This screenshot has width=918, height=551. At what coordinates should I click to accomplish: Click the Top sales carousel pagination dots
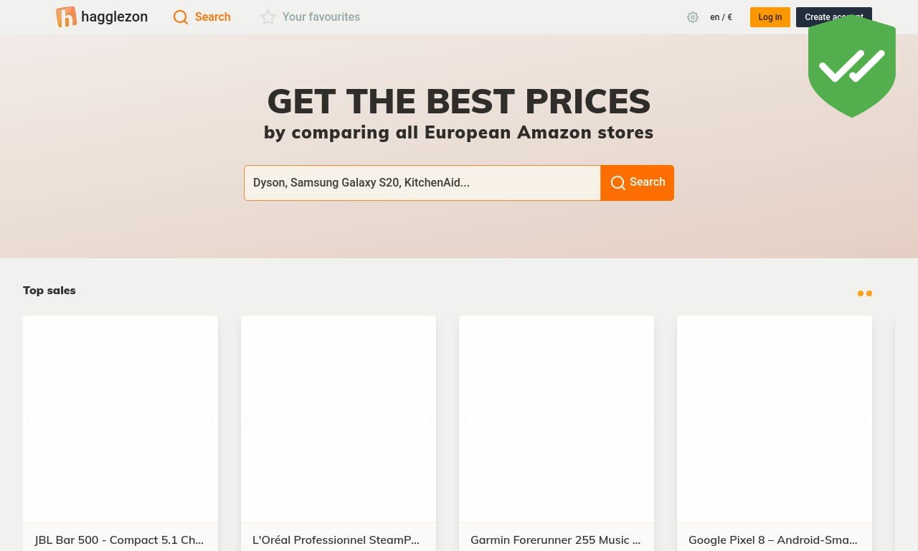[x=865, y=293]
